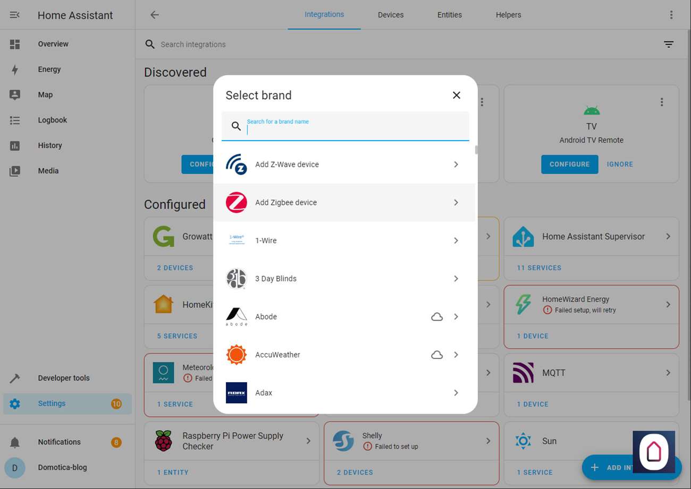The height and width of the screenshot is (489, 691).
Task: Open the Map sidebar icon
Action: click(15, 95)
